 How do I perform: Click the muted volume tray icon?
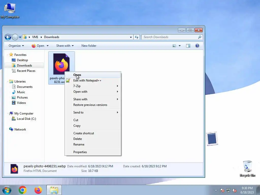234,190
